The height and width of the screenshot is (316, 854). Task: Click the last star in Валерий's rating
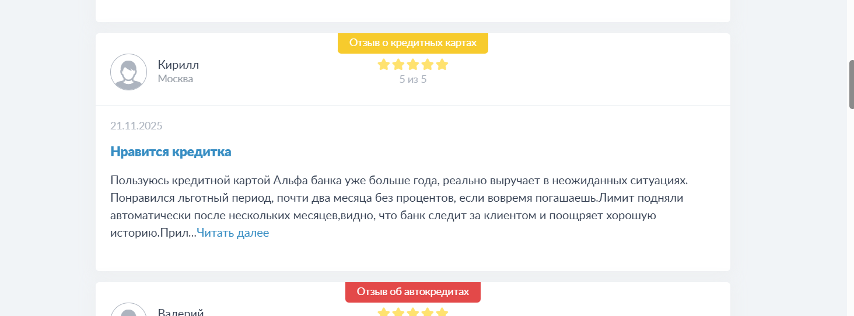point(442,313)
